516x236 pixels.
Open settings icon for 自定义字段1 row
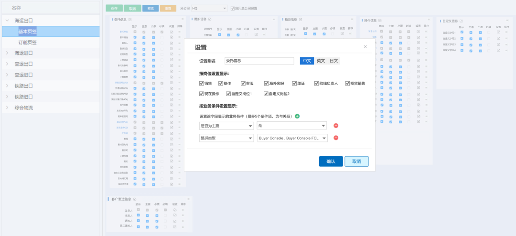499,32
